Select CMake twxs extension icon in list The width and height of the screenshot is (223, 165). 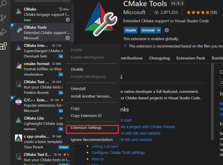click(x=19, y=11)
